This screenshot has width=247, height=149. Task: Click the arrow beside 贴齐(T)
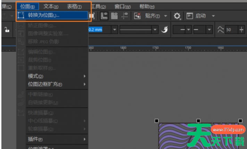(166, 16)
